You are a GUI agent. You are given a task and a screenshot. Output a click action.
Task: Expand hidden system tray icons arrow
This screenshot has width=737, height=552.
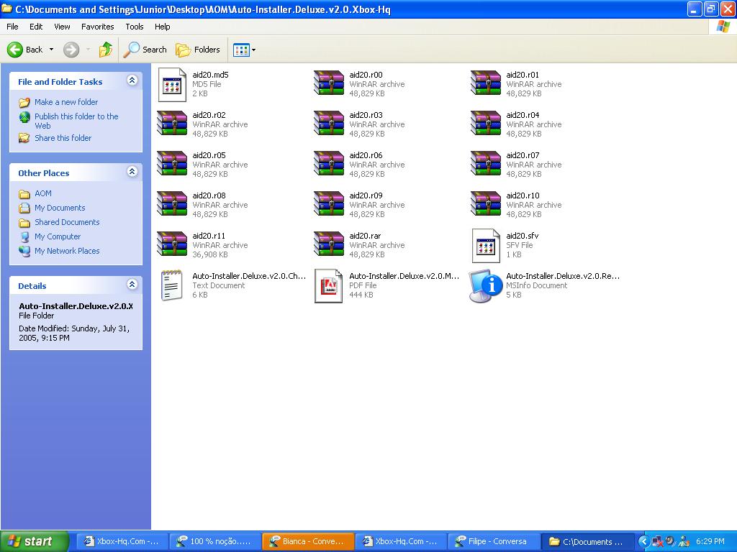[x=643, y=542]
